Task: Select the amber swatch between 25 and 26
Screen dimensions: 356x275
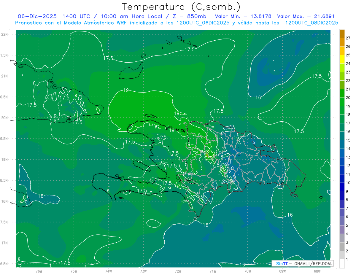Action: [x=342, y=51]
